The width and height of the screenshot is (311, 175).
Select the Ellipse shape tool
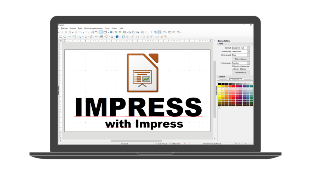(65, 37)
